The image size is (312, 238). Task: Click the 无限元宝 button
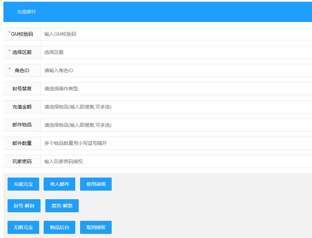(x=23, y=227)
